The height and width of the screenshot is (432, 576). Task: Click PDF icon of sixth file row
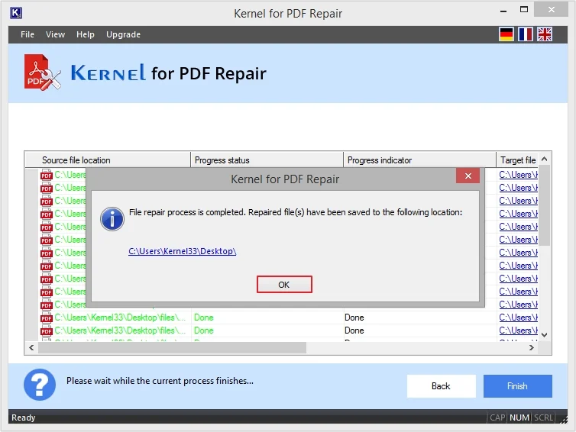point(47,240)
